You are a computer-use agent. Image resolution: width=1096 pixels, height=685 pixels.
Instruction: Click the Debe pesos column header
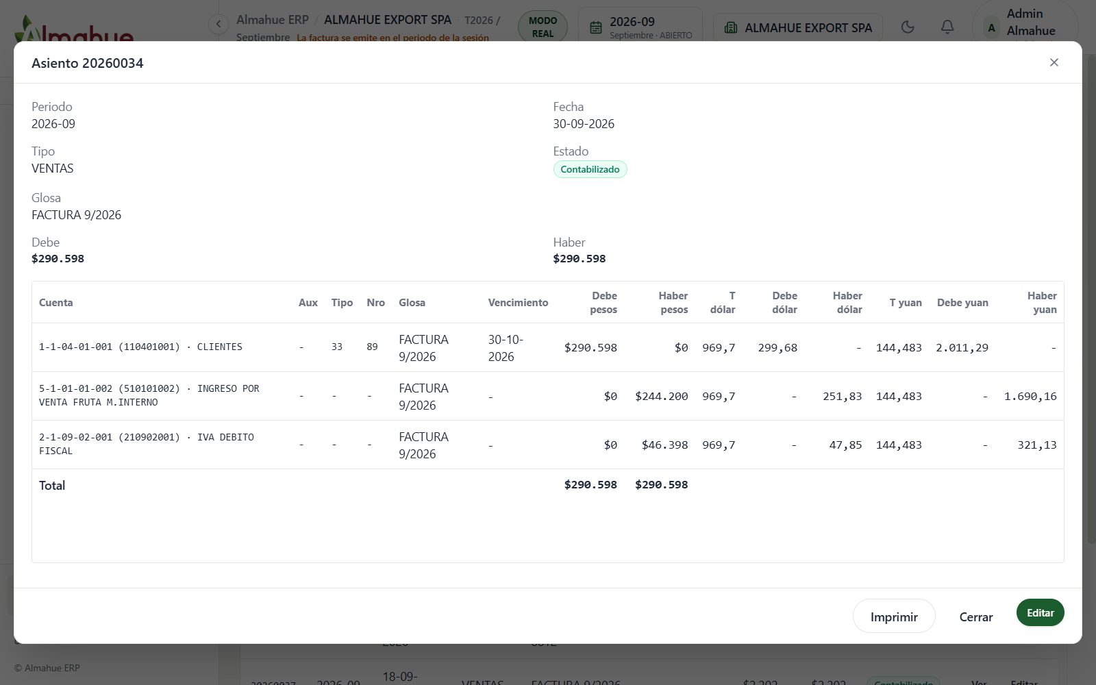[x=603, y=302]
